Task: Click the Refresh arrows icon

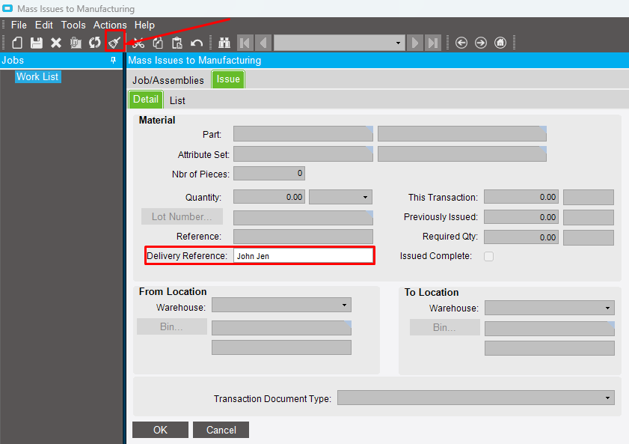Action: [x=95, y=43]
